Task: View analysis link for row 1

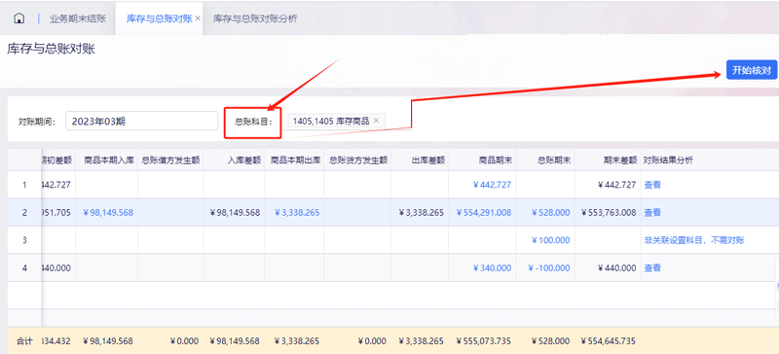Action: (652, 185)
